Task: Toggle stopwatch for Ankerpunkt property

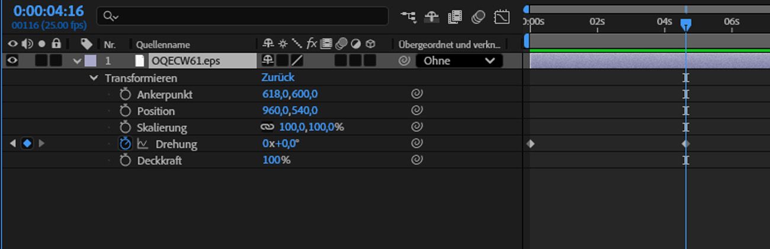Action: pos(124,94)
